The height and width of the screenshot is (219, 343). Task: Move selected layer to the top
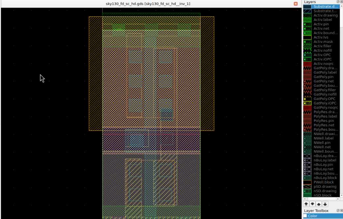coord(325,204)
